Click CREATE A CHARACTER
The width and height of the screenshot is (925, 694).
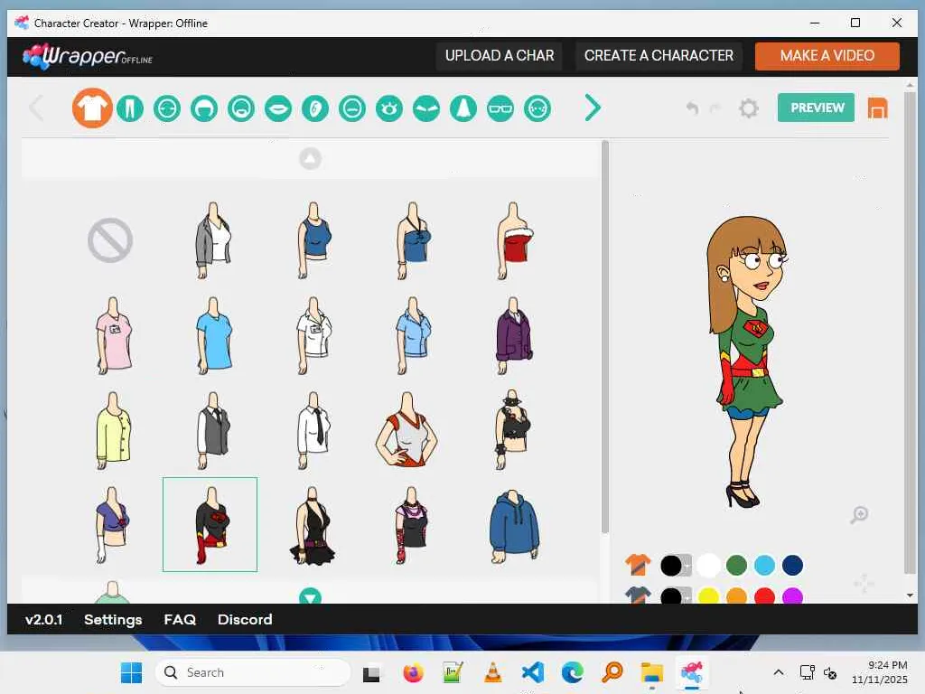click(x=659, y=55)
